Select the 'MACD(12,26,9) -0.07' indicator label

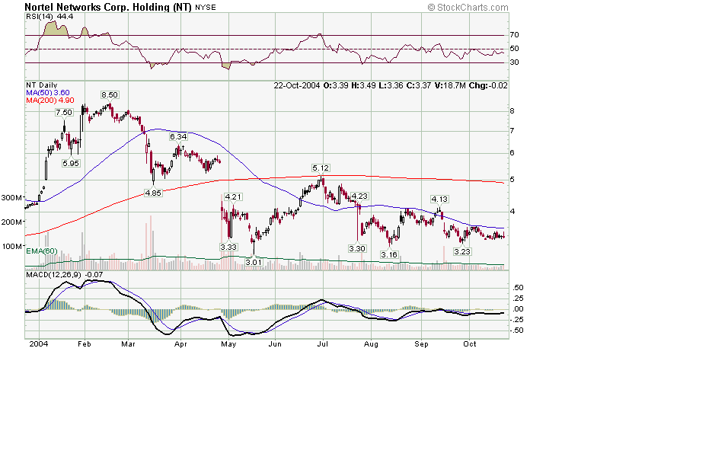(65, 275)
